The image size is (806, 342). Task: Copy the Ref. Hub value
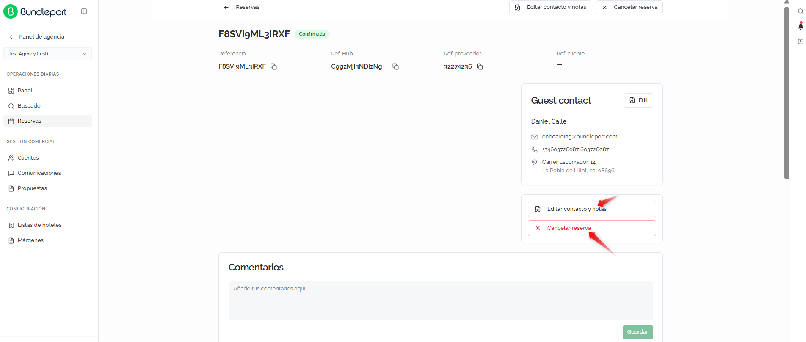(x=396, y=67)
